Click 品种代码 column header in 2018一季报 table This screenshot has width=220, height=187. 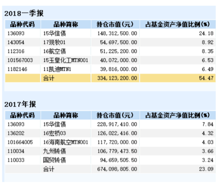(22, 24)
